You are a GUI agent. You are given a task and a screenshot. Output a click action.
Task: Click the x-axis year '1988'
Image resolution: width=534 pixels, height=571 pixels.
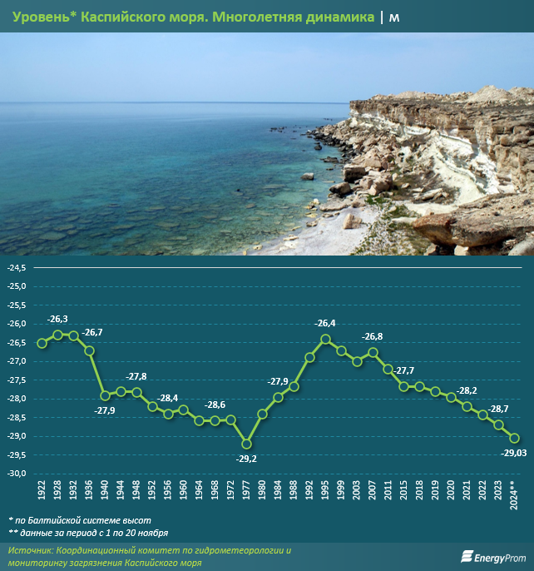pos(294,489)
